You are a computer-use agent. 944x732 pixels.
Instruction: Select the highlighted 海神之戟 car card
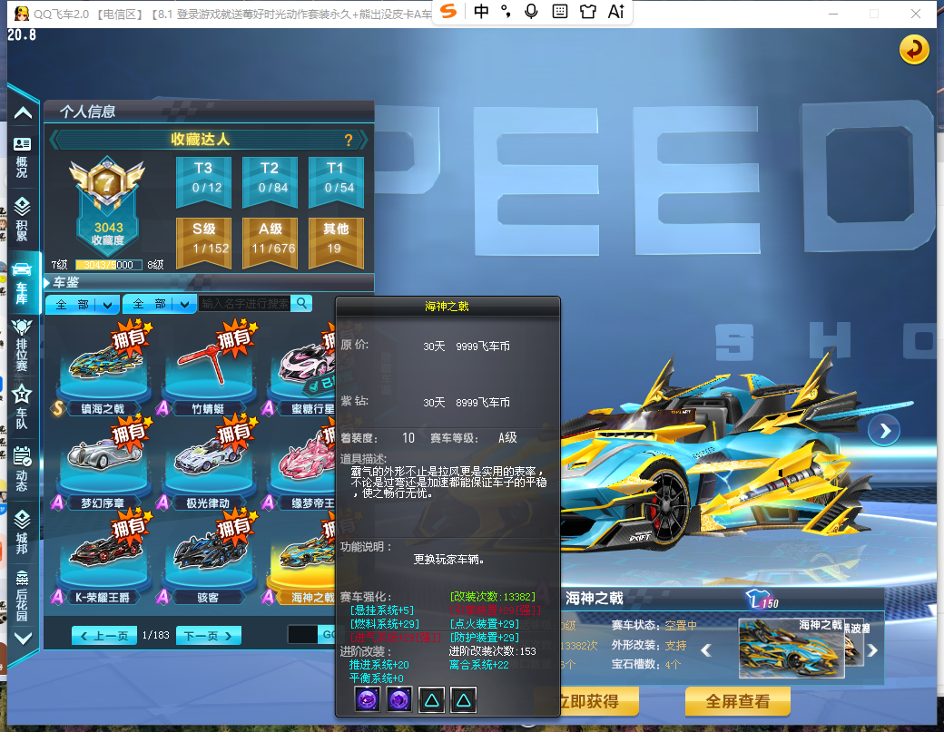point(300,560)
